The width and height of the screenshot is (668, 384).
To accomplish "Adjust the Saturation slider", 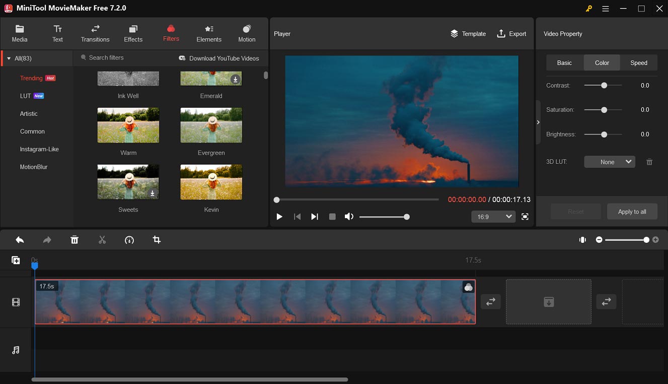I will 603,110.
